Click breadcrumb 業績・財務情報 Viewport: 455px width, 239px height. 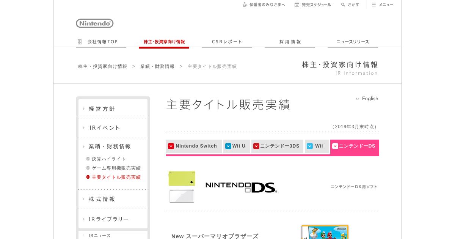[157, 66]
